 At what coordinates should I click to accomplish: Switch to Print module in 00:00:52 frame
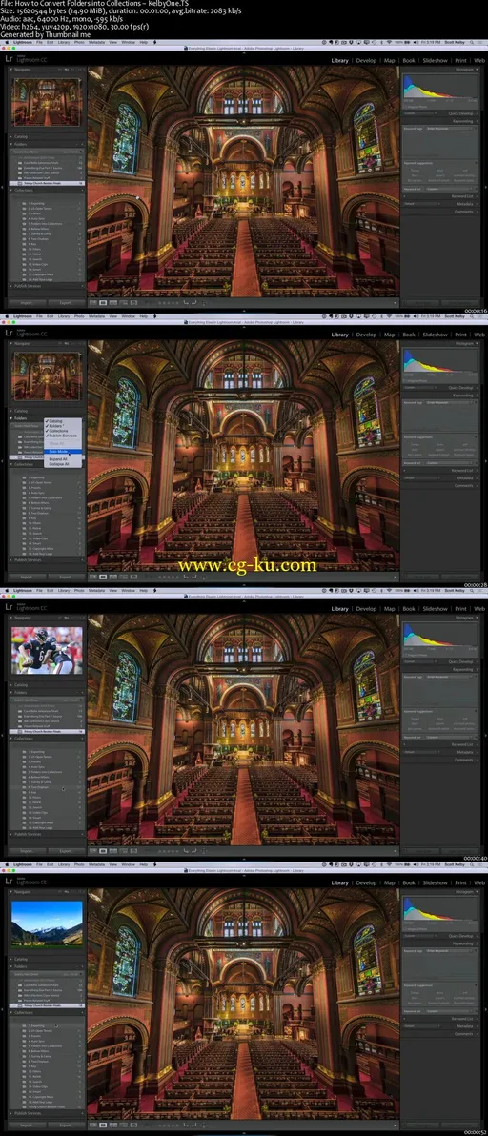[460, 882]
